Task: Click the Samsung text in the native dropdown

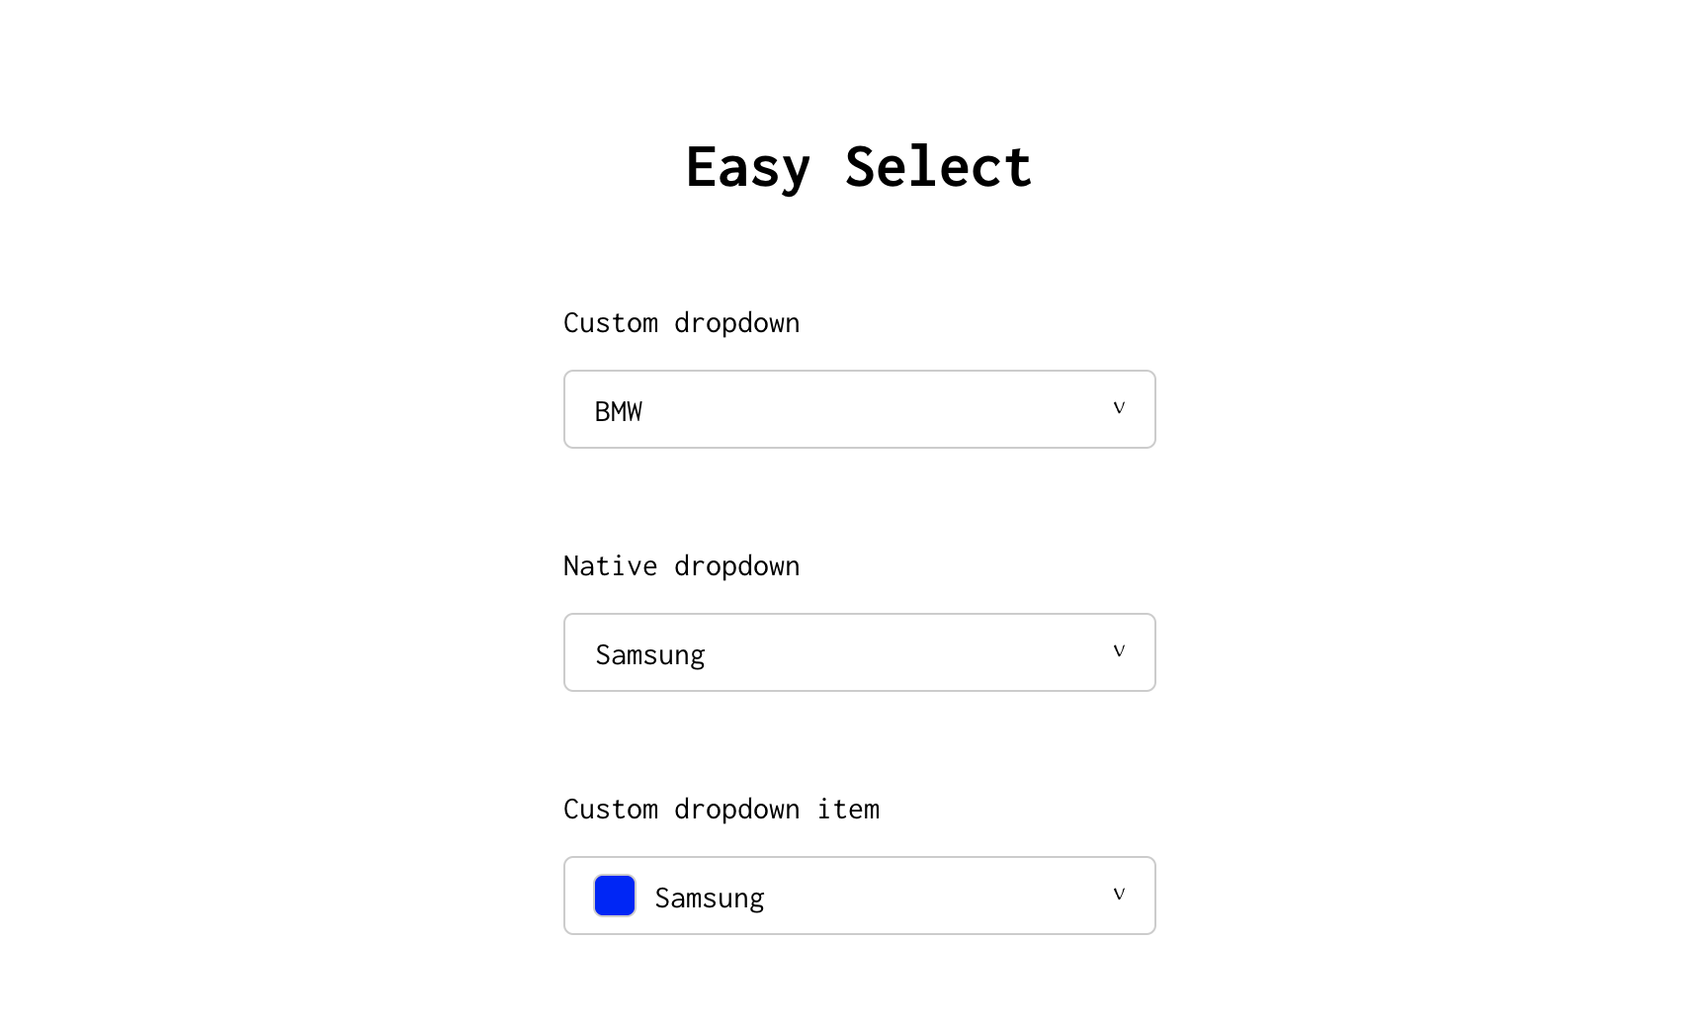Action: [649, 652]
